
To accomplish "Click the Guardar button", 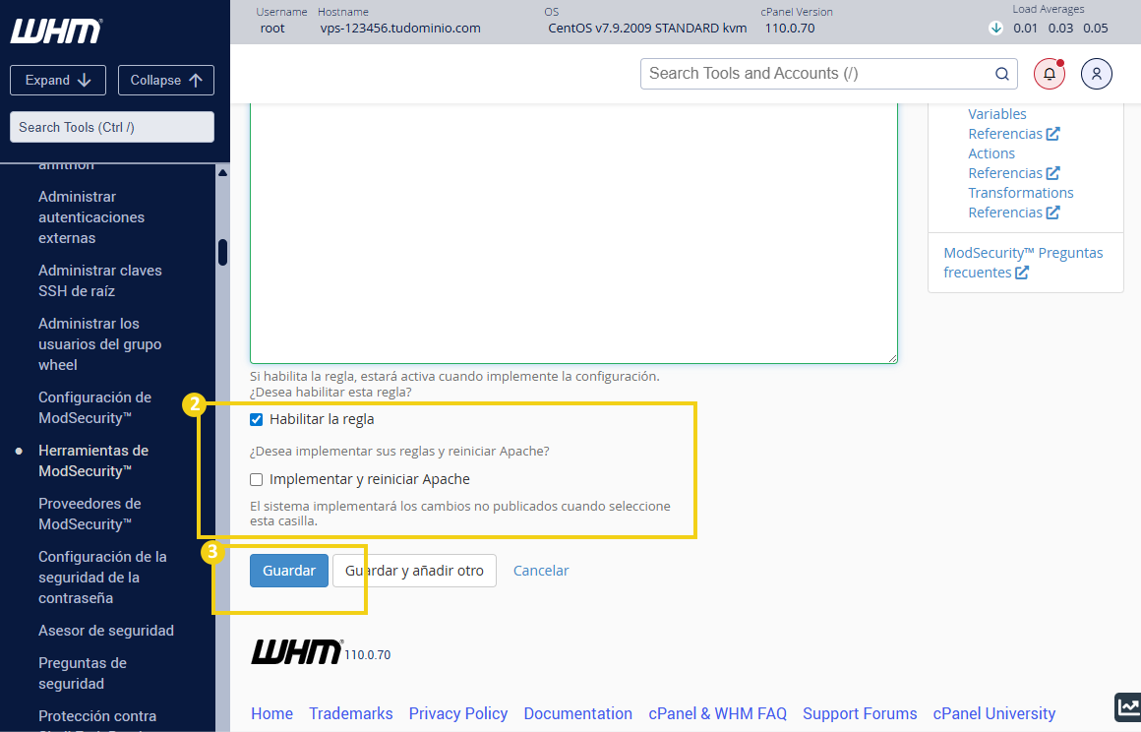I will (289, 571).
